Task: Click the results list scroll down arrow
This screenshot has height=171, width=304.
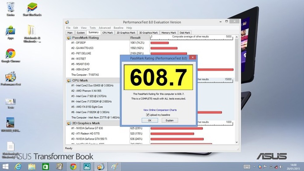Action: (x=237, y=142)
